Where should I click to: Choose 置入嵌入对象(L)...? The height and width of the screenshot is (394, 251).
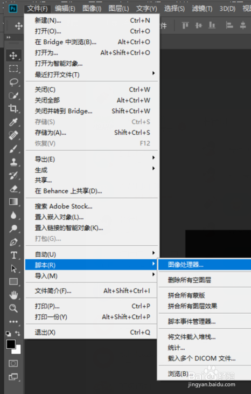92,217
